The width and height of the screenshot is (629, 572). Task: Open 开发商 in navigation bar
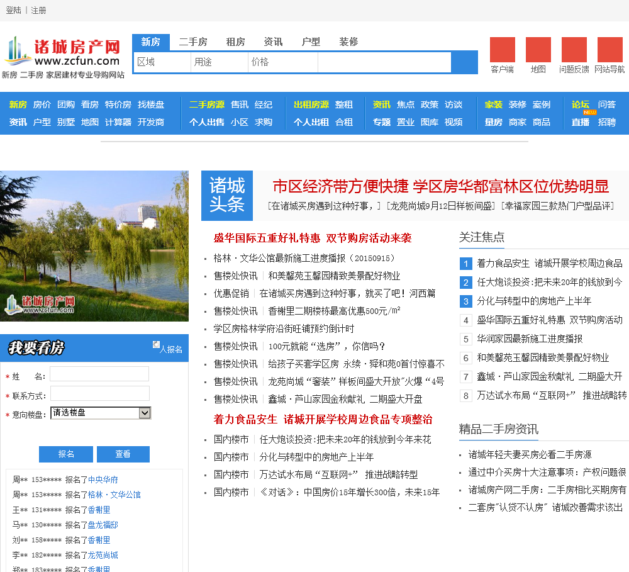click(x=151, y=123)
